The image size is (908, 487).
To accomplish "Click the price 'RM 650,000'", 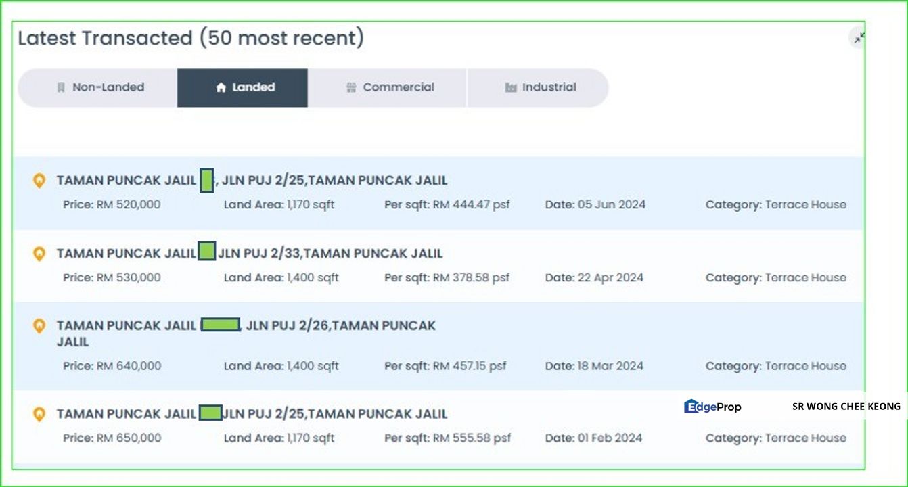I will point(129,438).
